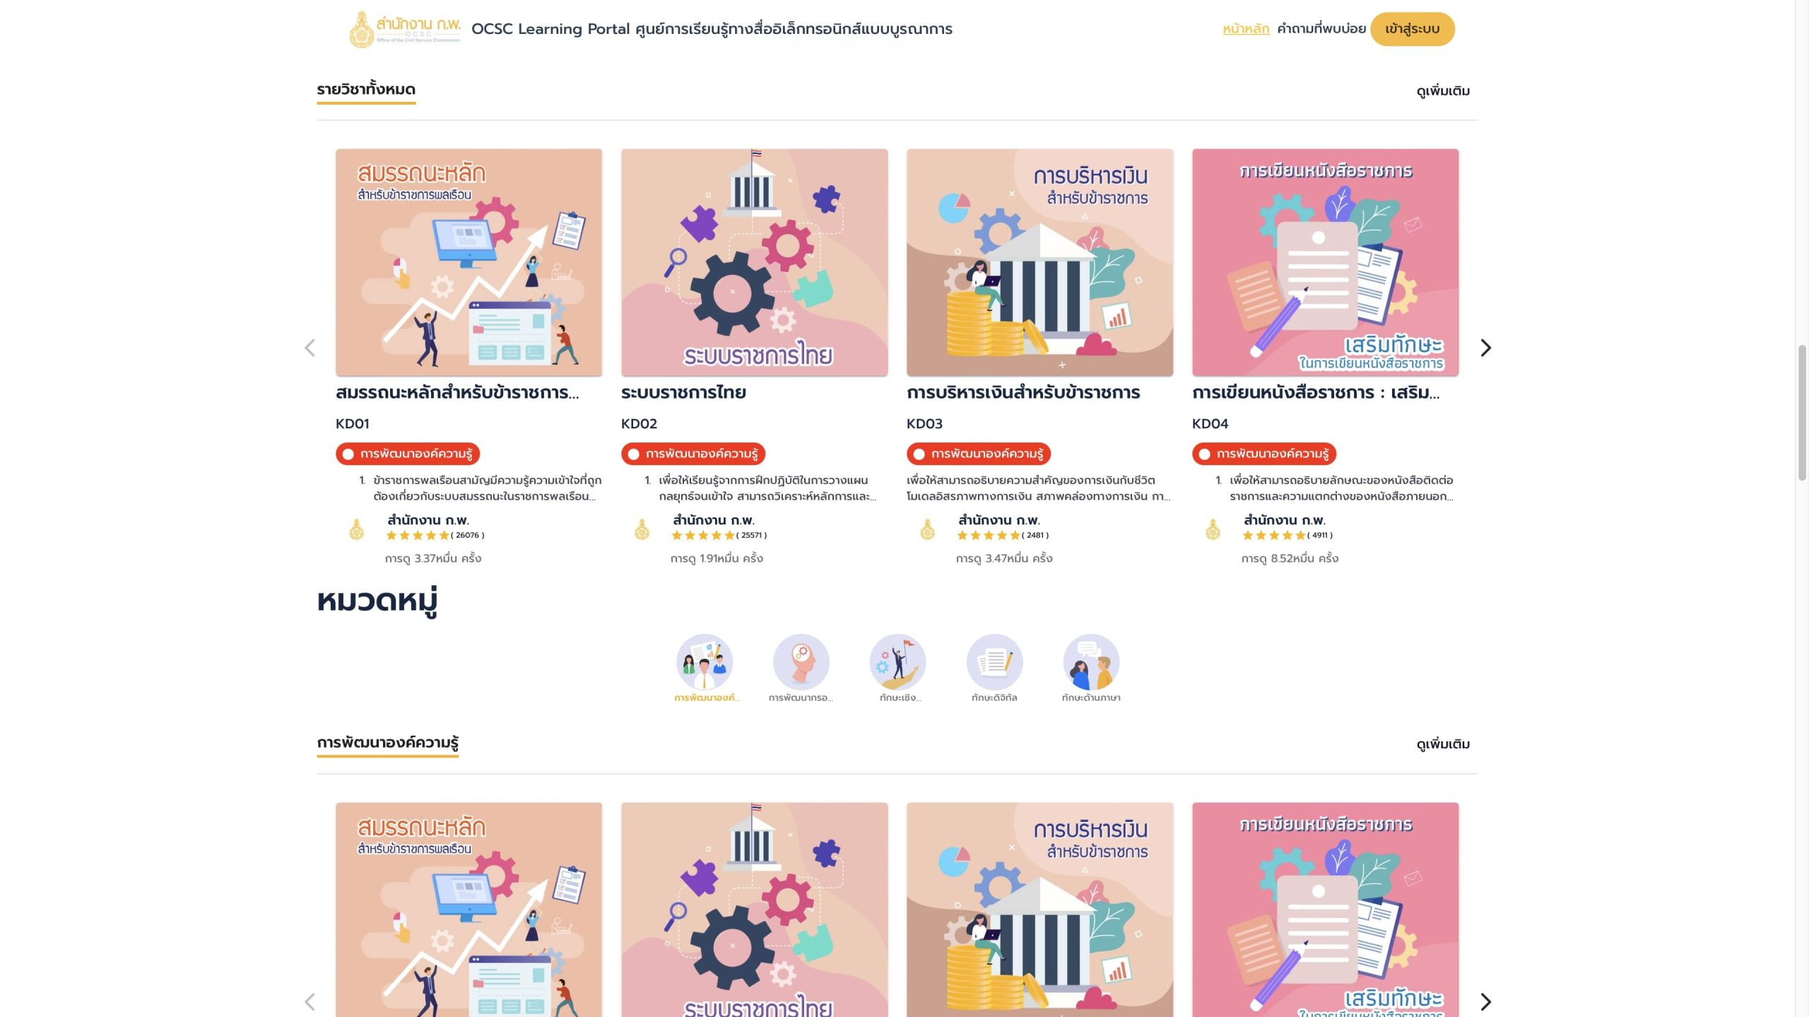Choose the flag-bearer strategic skills category icon

897,662
